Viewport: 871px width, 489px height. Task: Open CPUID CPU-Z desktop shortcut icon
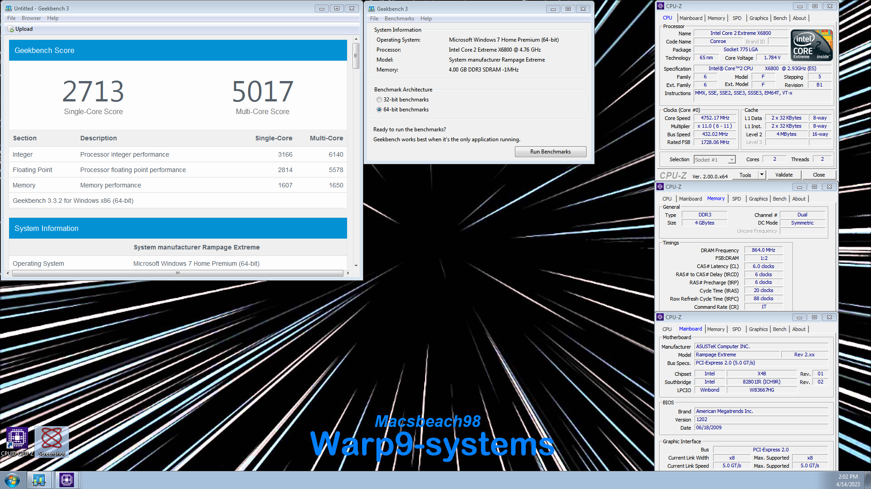17,441
